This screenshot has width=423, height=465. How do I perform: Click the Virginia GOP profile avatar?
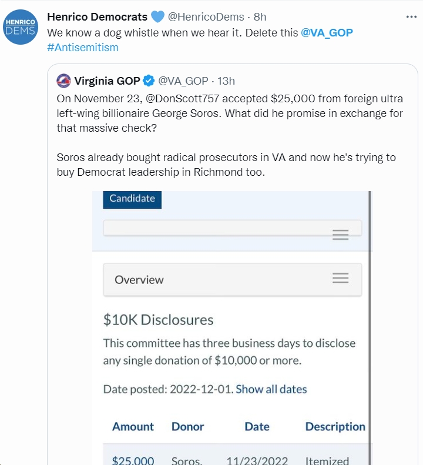pyautogui.click(x=63, y=81)
